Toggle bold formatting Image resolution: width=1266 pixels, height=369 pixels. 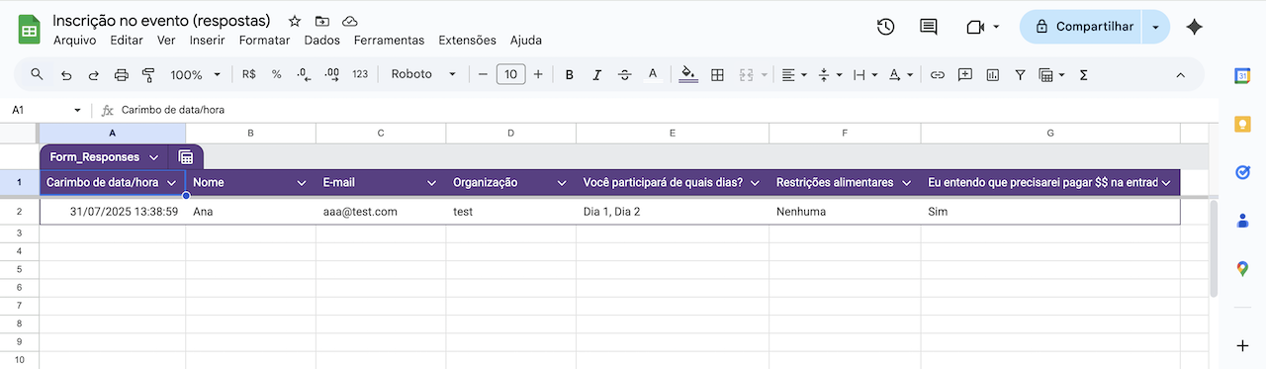569,74
